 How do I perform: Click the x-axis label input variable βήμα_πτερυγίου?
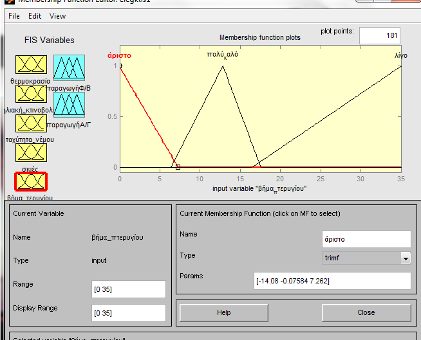pos(259,189)
